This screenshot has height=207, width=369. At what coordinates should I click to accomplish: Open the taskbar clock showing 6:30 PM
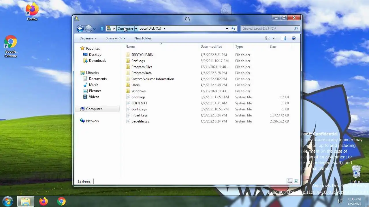point(354,201)
